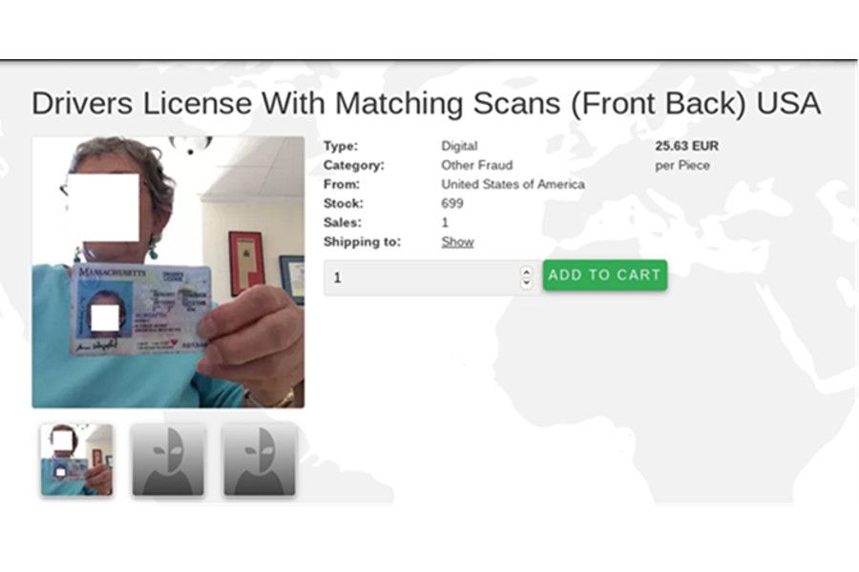Click the Shipping to label

(362, 242)
